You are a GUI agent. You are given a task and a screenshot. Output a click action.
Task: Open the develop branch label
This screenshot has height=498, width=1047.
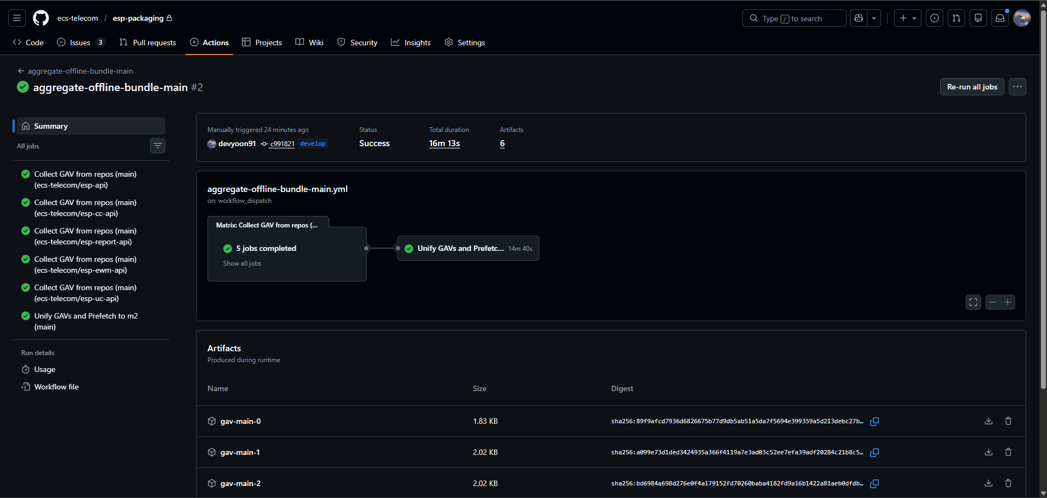[313, 144]
